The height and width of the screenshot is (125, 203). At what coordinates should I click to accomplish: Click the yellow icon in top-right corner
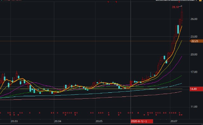pos(200,1)
